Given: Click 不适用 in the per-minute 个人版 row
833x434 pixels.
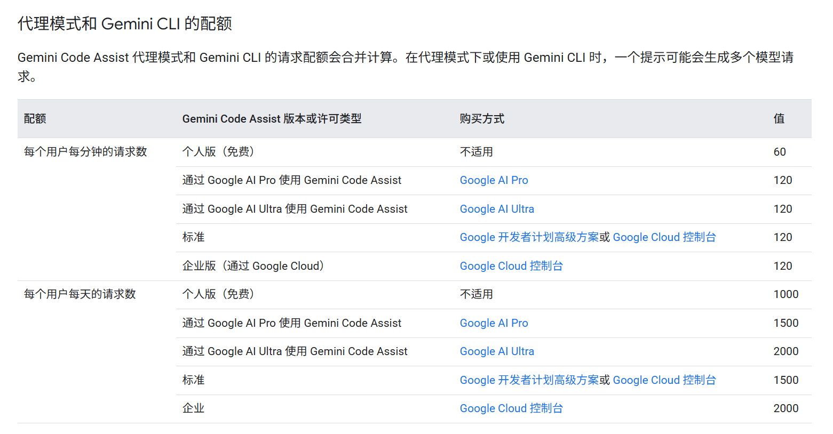Looking at the screenshot, I should click(x=477, y=152).
